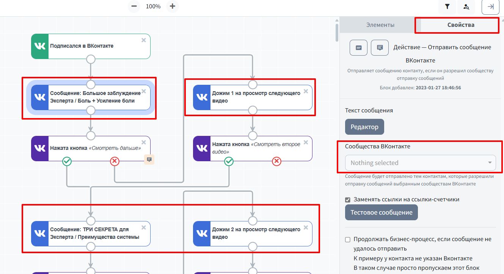Click the VK icon of 'Дожим 1' block
The height and width of the screenshot is (274, 504).
tap(202, 97)
